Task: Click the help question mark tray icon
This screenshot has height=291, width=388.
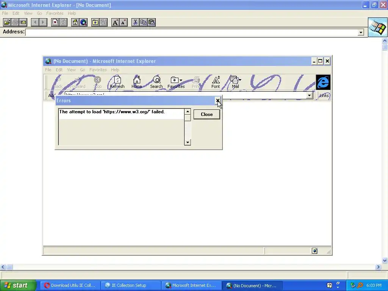Action: pos(329,285)
